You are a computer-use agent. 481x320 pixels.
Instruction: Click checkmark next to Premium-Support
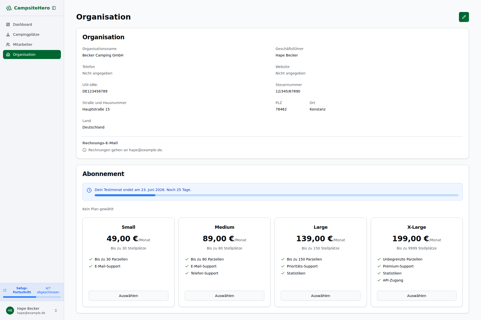tap(379, 266)
